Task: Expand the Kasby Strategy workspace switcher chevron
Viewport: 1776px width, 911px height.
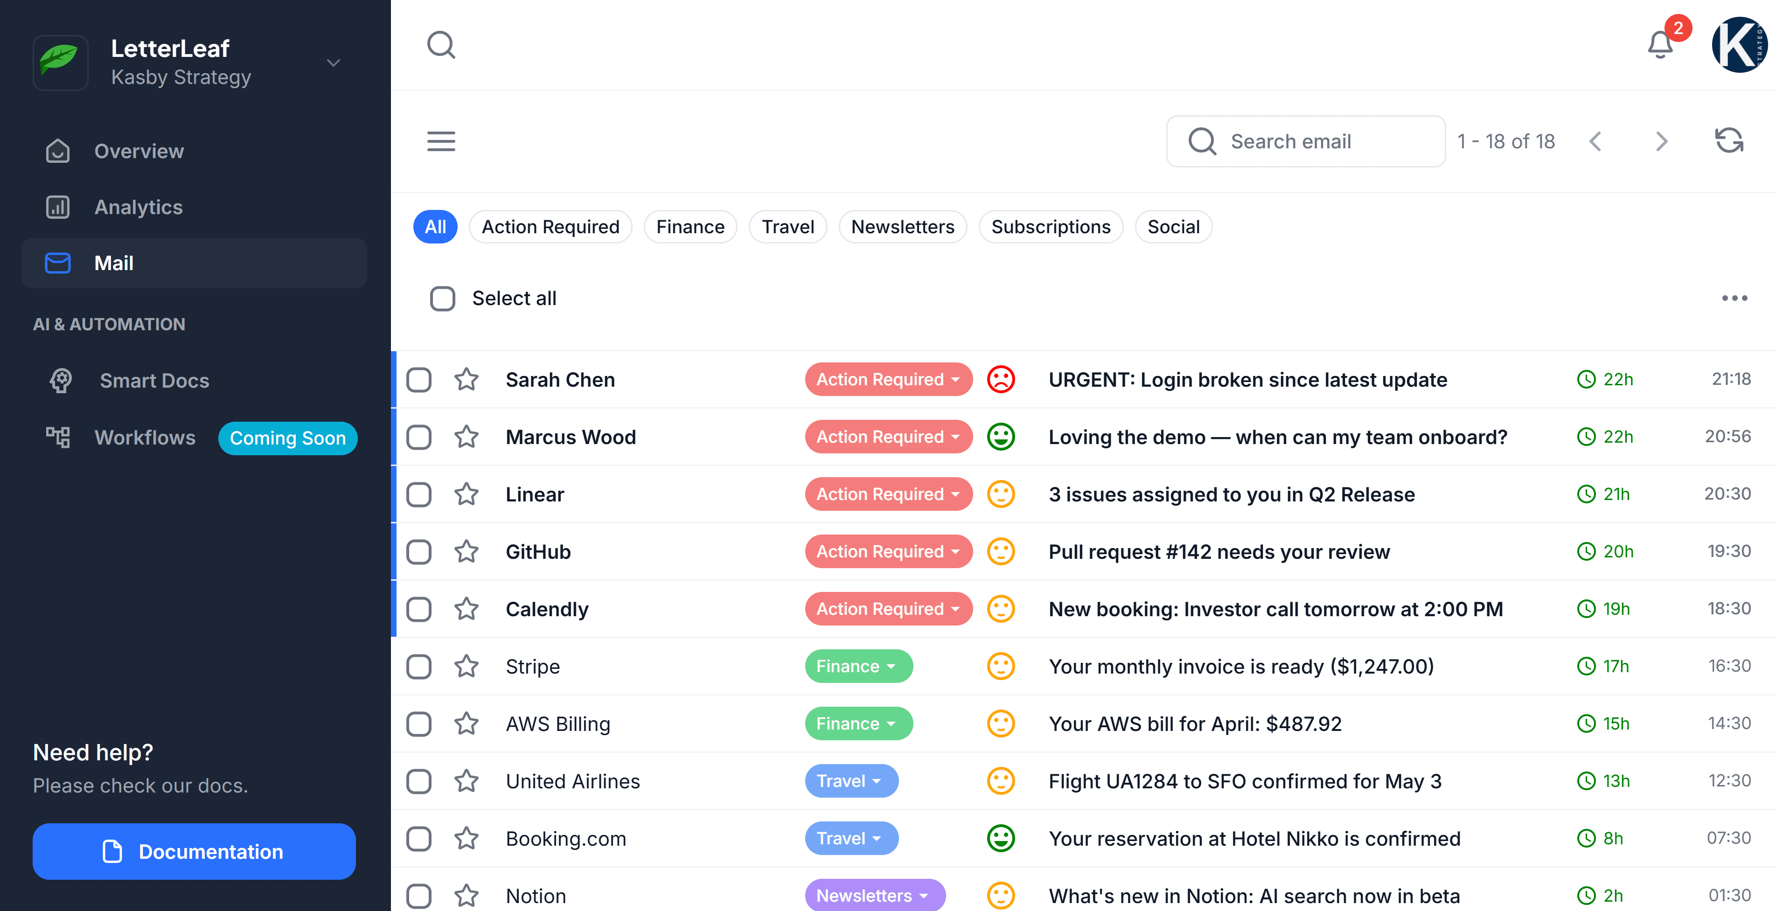Action: tap(334, 63)
